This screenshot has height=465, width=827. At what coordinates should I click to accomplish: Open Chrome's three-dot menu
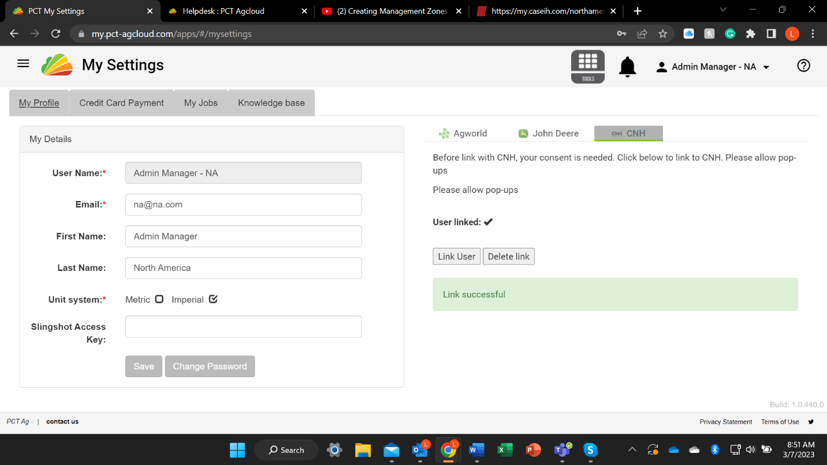coord(813,34)
